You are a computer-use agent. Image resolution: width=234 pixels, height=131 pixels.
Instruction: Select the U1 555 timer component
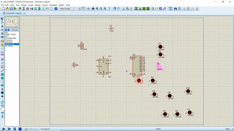[103, 67]
